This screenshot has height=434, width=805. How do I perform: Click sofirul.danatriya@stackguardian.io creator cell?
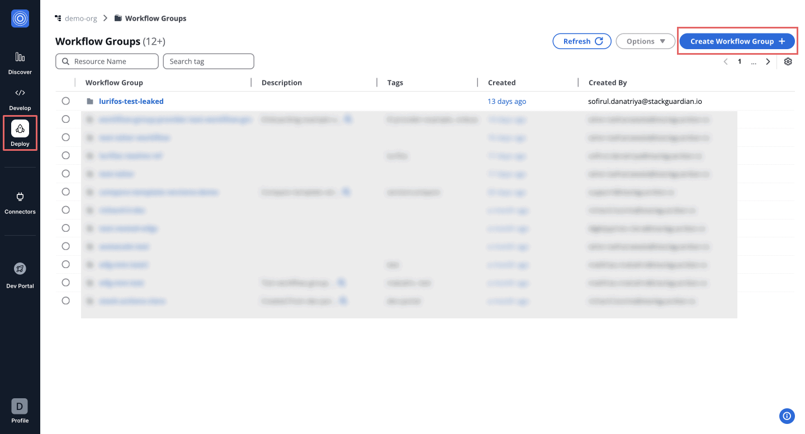click(x=645, y=102)
